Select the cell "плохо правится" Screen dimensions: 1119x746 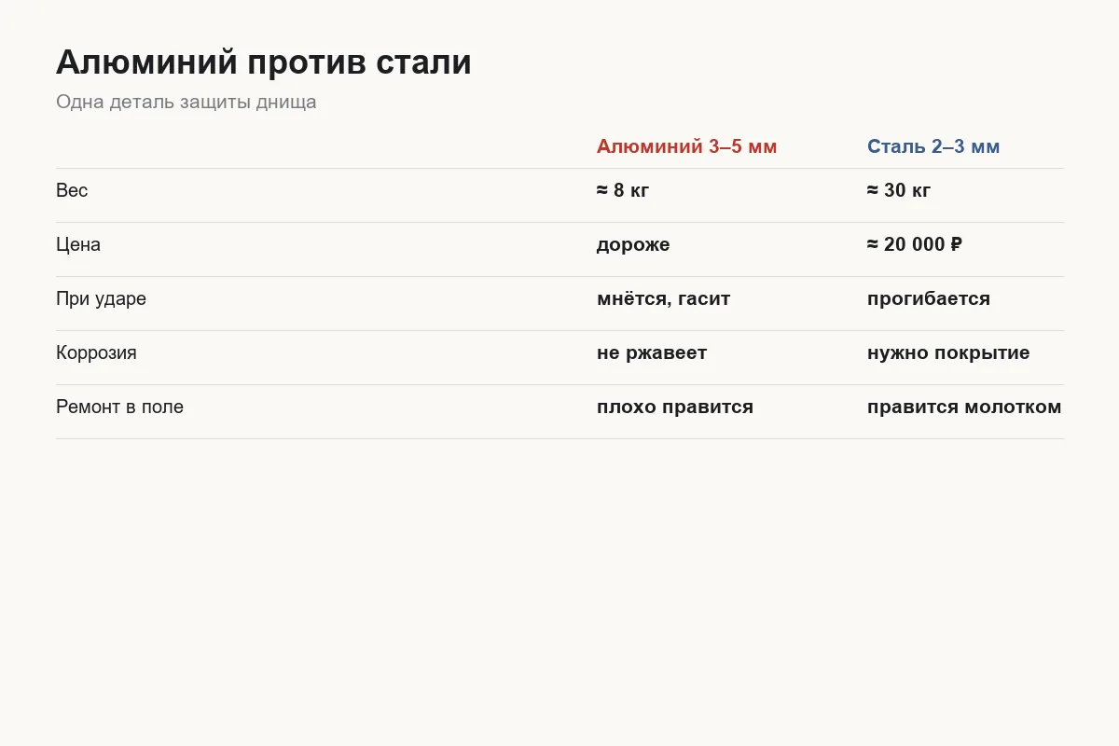coord(675,407)
